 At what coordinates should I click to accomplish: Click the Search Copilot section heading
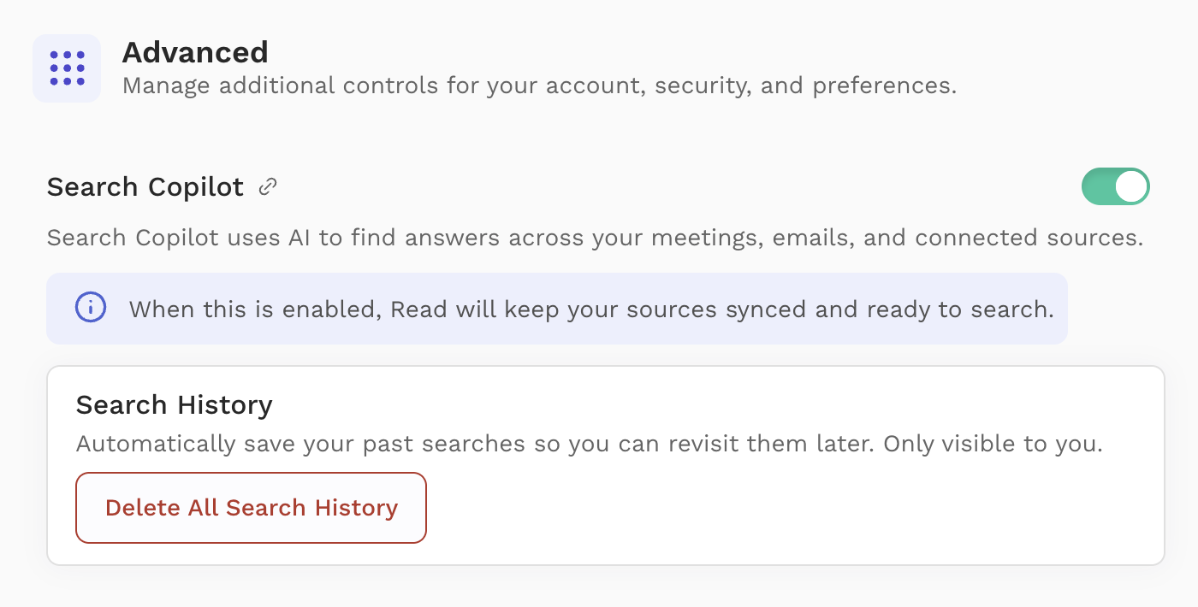coord(144,186)
